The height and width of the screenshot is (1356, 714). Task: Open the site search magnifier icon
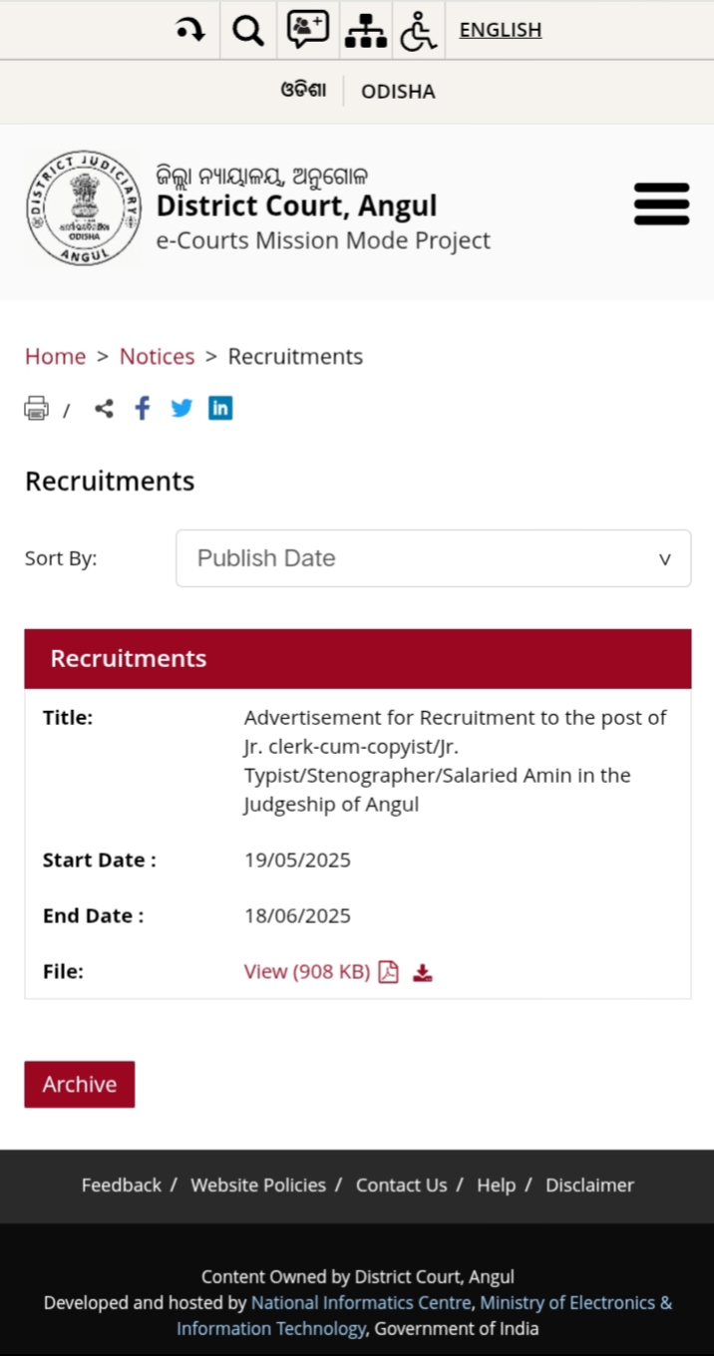(247, 31)
